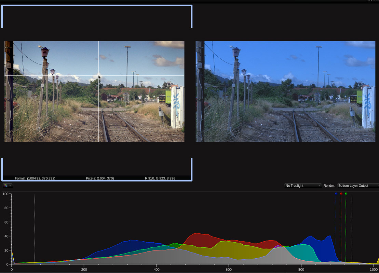Image resolution: width=379 pixels, height=273 pixels.
Task: Click the green channel marker handle
Action: coord(346,193)
